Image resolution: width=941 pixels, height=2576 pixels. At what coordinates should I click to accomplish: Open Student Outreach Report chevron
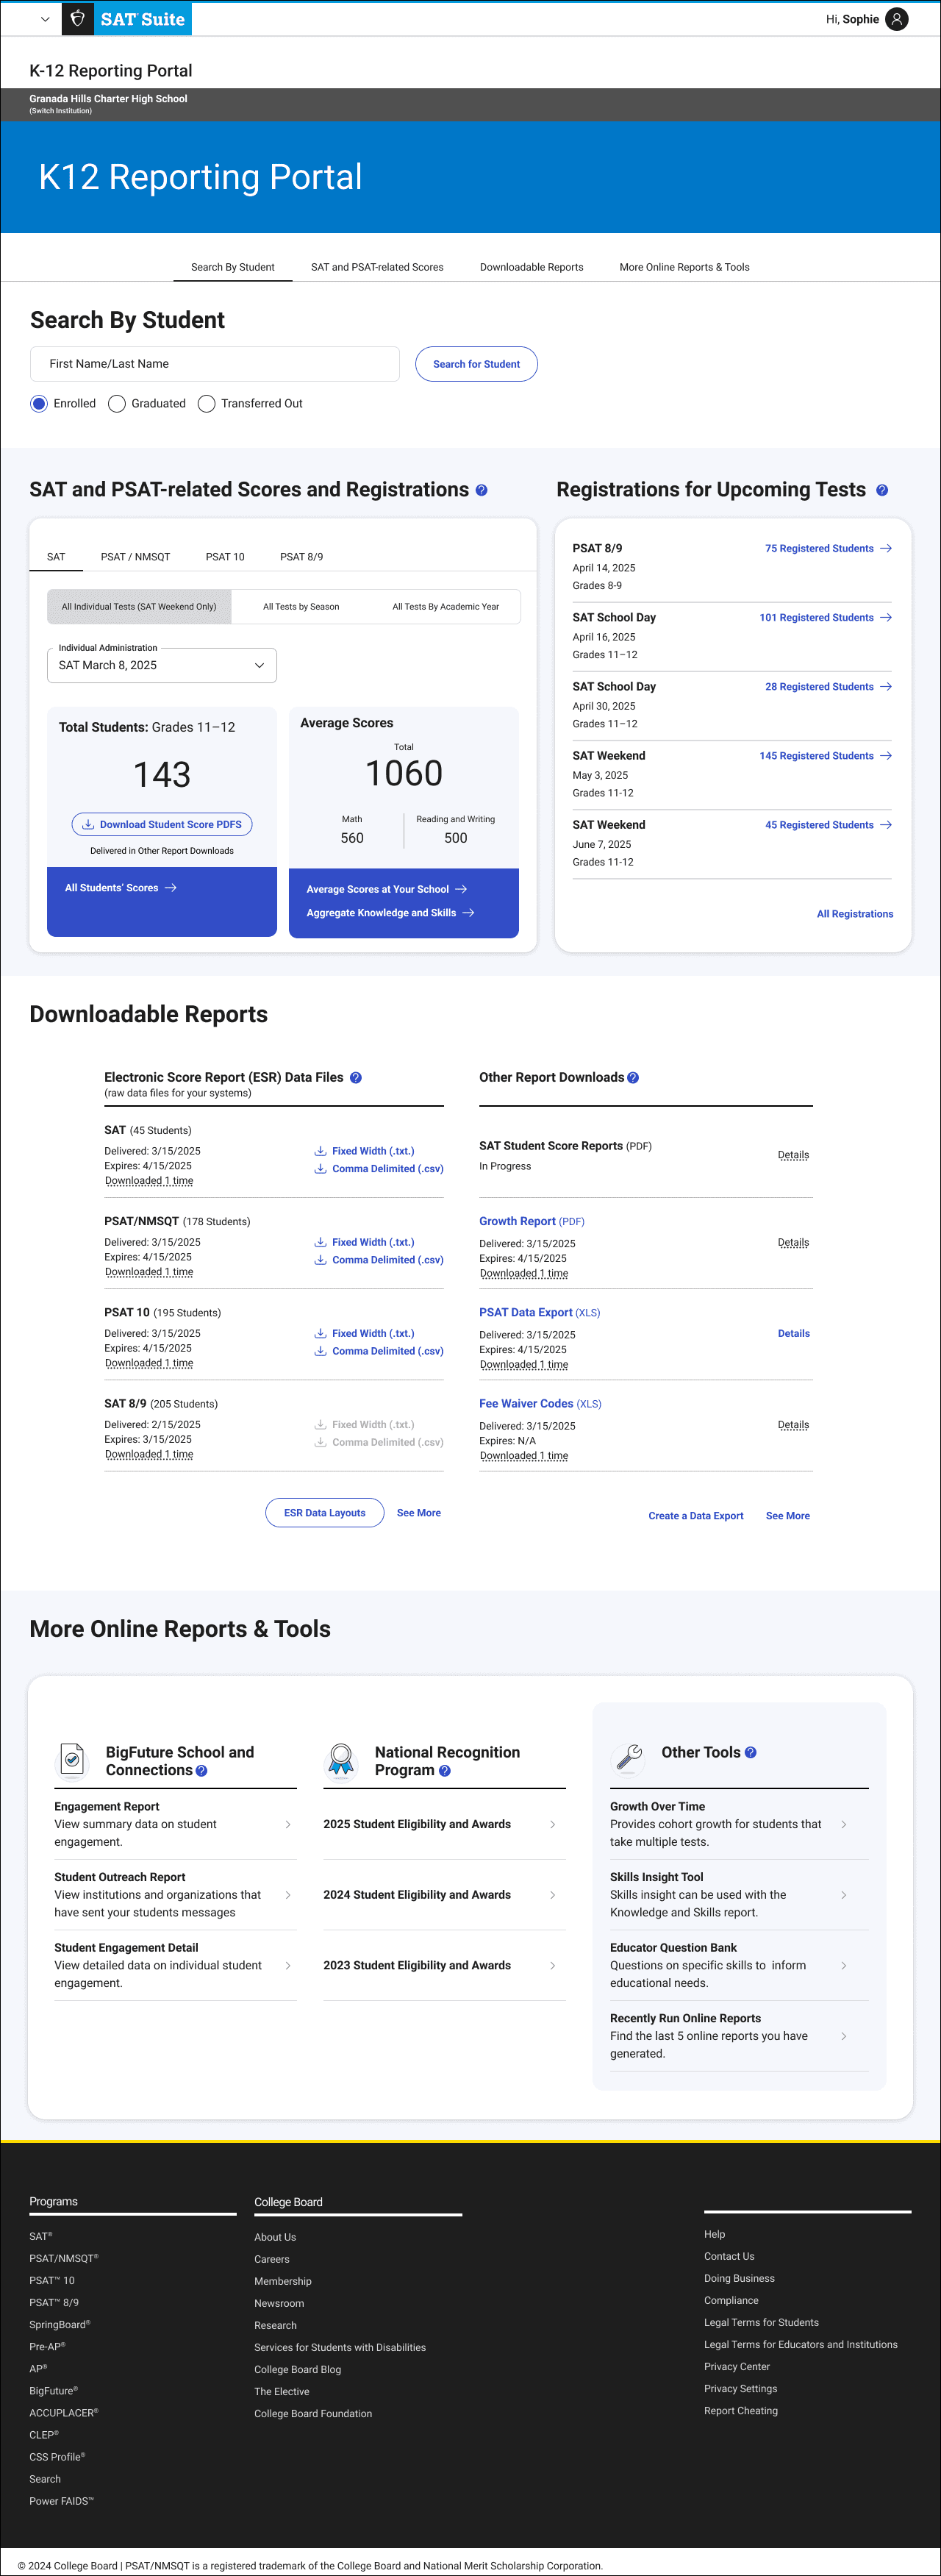click(x=288, y=1895)
